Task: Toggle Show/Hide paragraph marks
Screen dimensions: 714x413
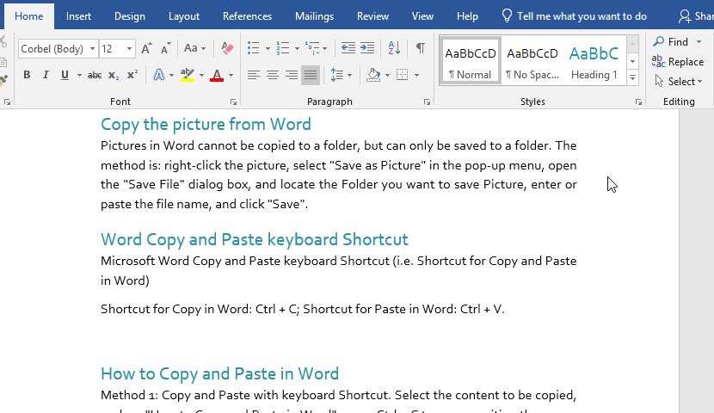Action: [x=421, y=48]
